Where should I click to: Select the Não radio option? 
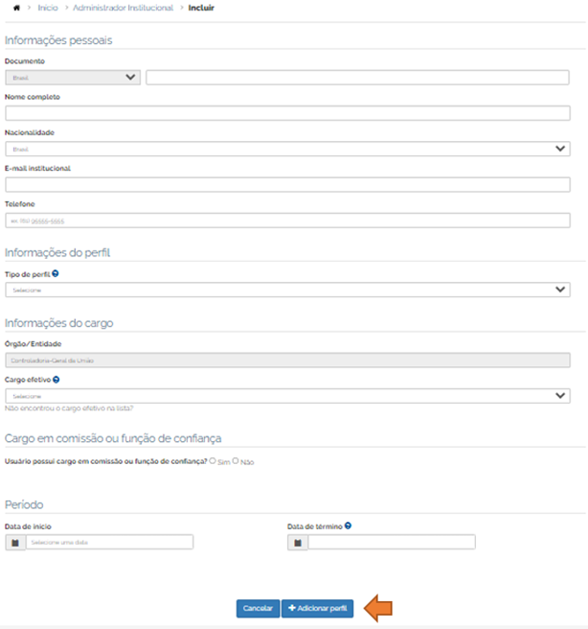tap(236, 461)
